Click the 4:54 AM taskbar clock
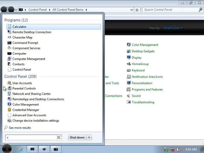The height and width of the screenshot is (153, 204). coord(191,149)
